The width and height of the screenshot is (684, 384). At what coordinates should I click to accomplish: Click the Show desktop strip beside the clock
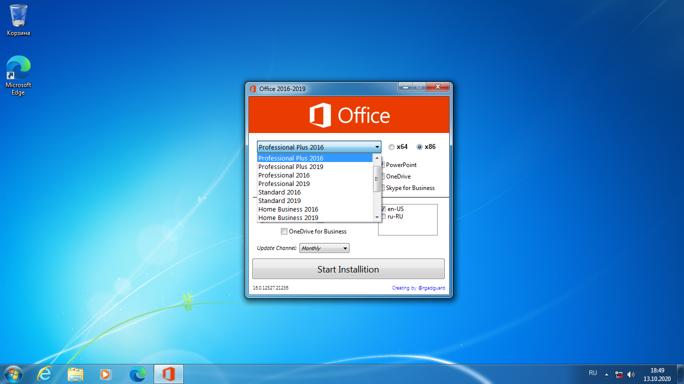pyautogui.click(x=680, y=374)
